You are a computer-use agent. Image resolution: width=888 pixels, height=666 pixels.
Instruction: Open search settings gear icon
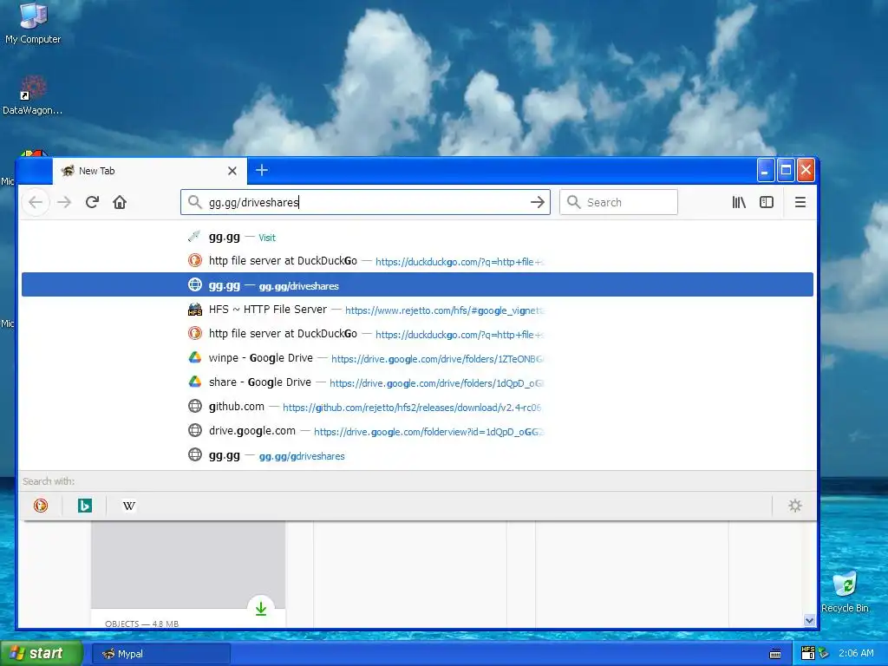coord(795,506)
